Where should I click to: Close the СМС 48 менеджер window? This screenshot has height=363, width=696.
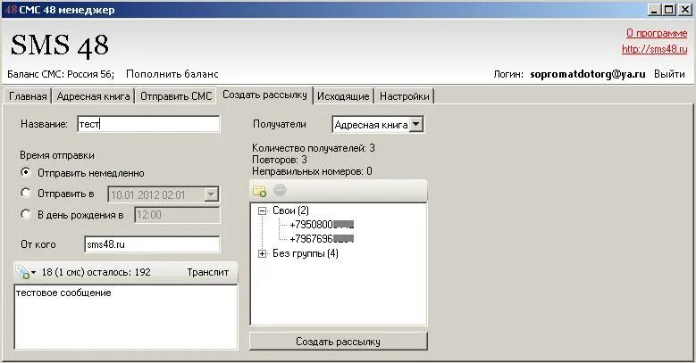(x=685, y=10)
